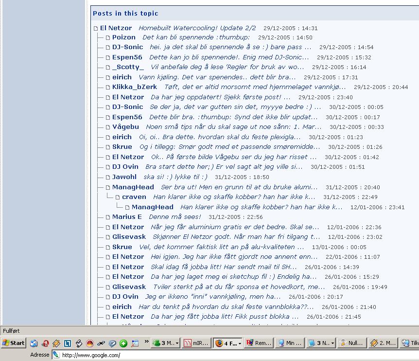Click the red circular quick launch icon
Viewport: 419px width, 361px height.
[x=90, y=343]
